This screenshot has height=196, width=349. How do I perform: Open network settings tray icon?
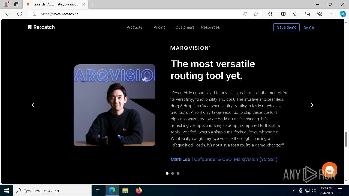point(307,191)
